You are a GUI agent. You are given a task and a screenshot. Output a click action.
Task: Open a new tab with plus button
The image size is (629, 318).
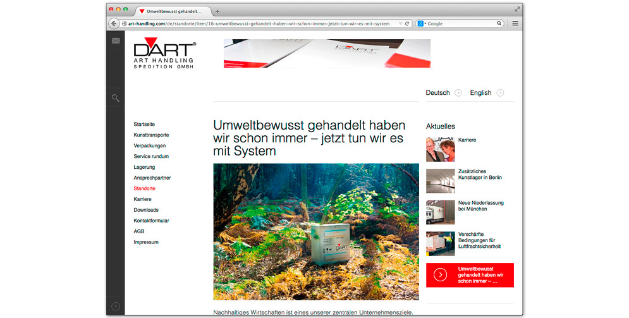[x=217, y=11]
